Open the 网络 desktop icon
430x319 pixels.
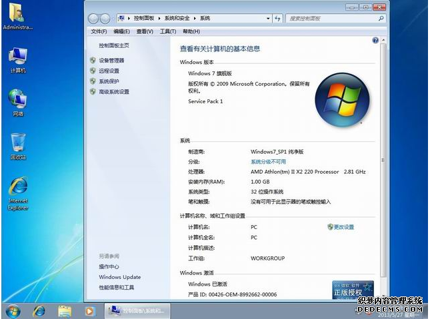click(18, 103)
